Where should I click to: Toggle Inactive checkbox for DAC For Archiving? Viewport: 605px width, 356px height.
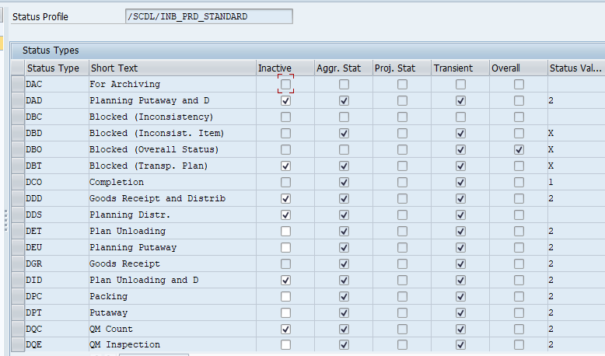click(x=286, y=84)
